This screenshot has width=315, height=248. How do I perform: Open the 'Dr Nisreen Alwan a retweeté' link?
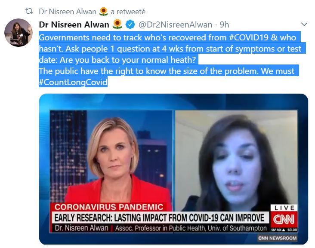click(92, 12)
